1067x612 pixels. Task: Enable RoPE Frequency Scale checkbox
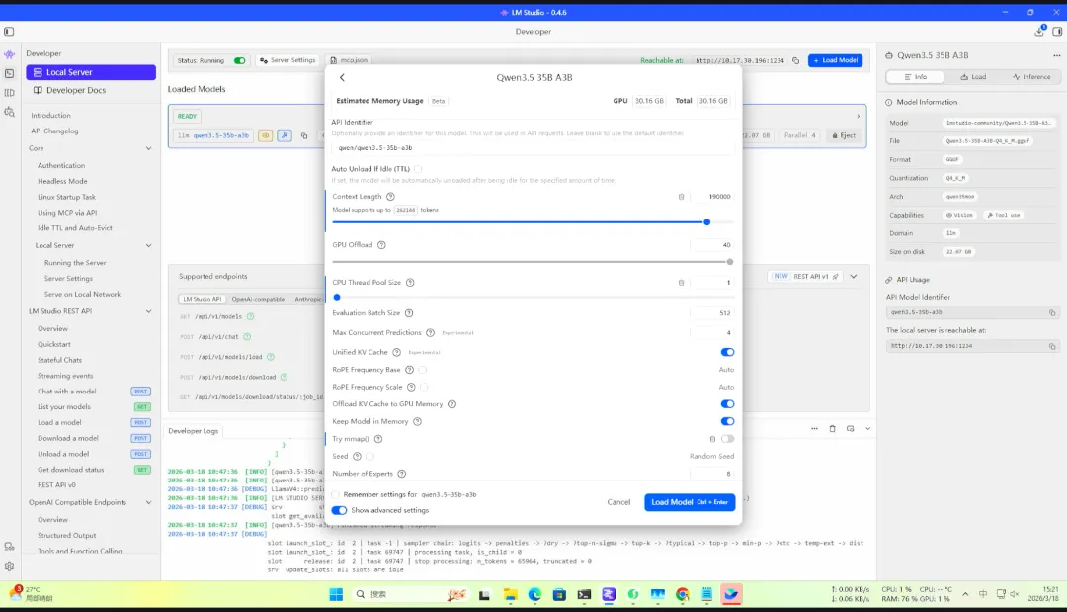(x=424, y=388)
